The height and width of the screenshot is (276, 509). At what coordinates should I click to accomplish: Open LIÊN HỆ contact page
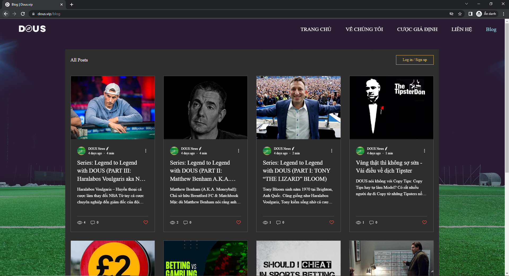[462, 29]
